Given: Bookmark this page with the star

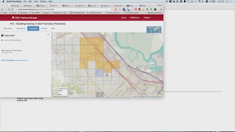Looking at the screenshot, I should pos(112,9).
